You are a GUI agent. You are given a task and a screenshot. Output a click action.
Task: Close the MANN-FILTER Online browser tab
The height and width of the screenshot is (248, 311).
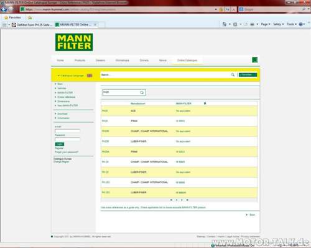95,25
